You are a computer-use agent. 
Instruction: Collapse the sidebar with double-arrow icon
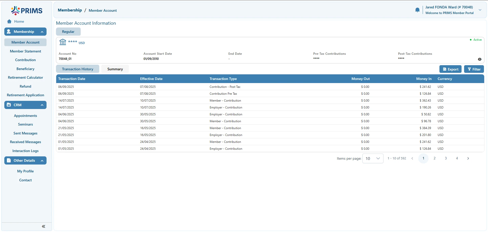43,226
